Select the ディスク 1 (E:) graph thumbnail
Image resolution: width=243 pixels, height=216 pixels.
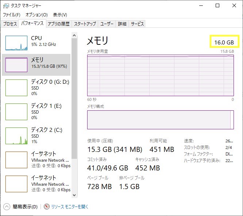tap(16, 112)
